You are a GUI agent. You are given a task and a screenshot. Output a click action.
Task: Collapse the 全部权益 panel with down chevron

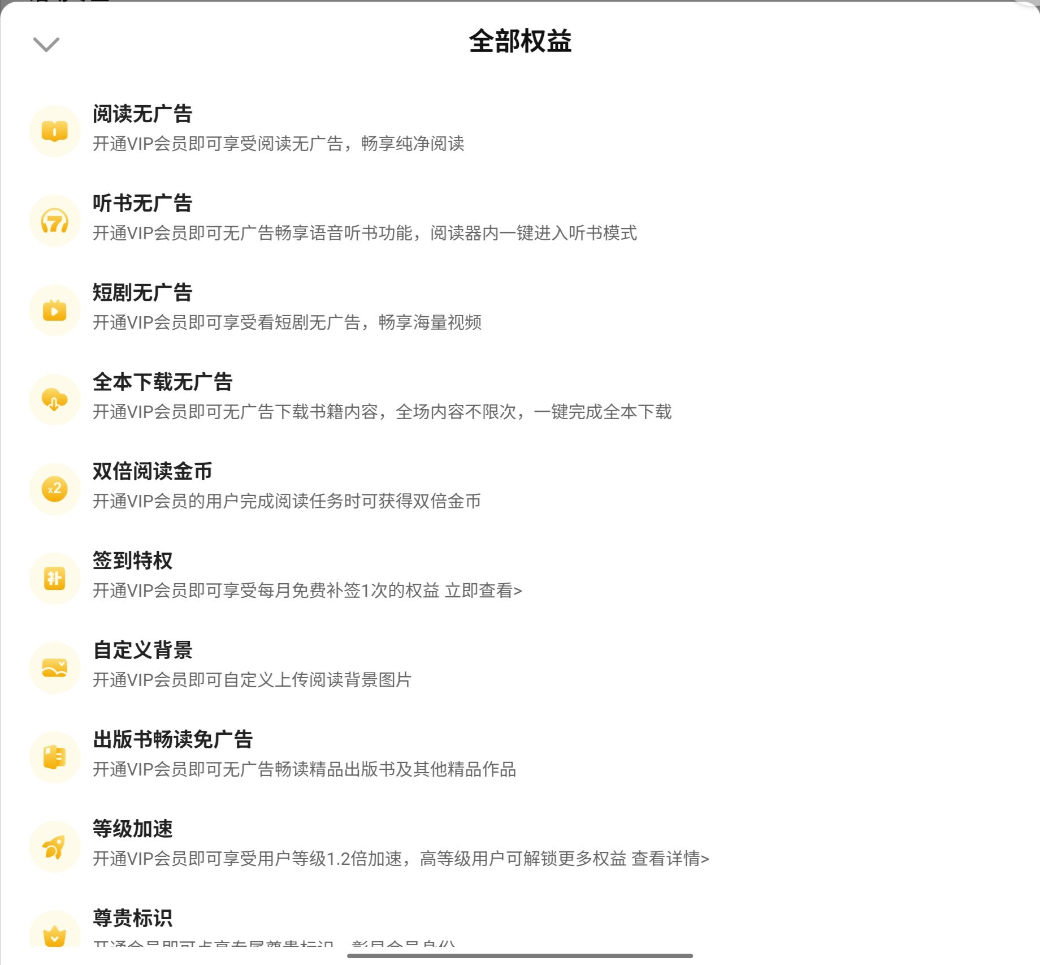pyautogui.click(x=46, y=44)
